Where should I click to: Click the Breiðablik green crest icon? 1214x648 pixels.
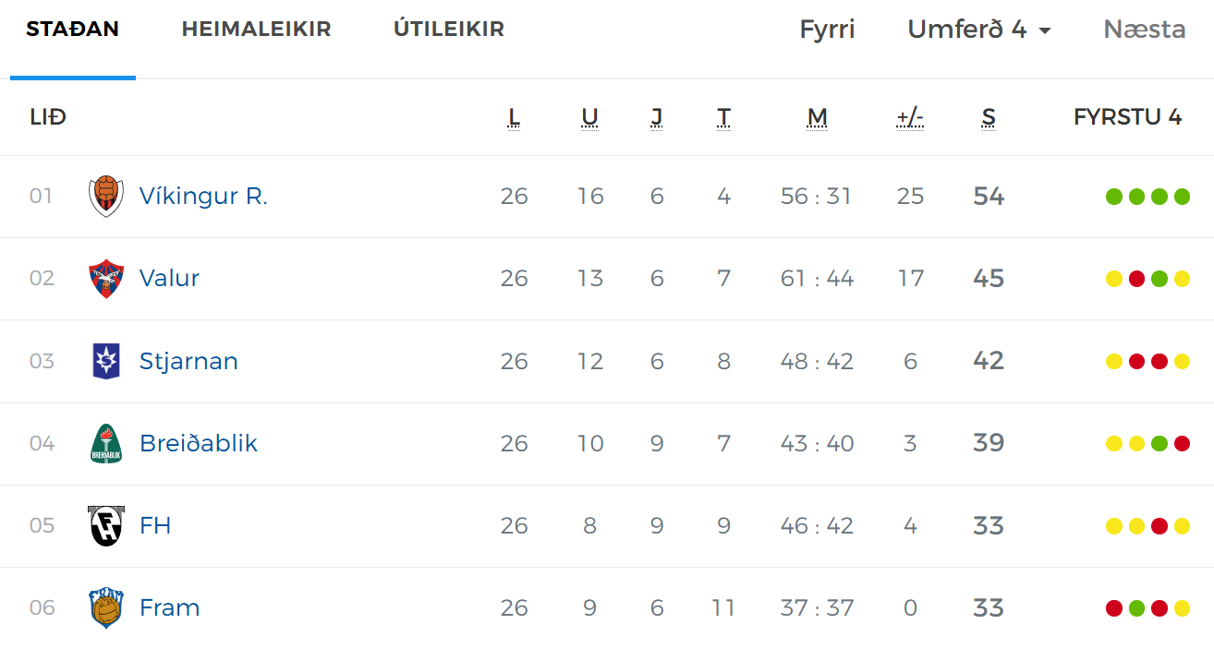(x=106, y=443)
